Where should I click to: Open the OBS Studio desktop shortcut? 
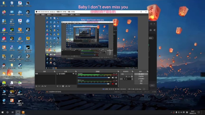(28, 4)
